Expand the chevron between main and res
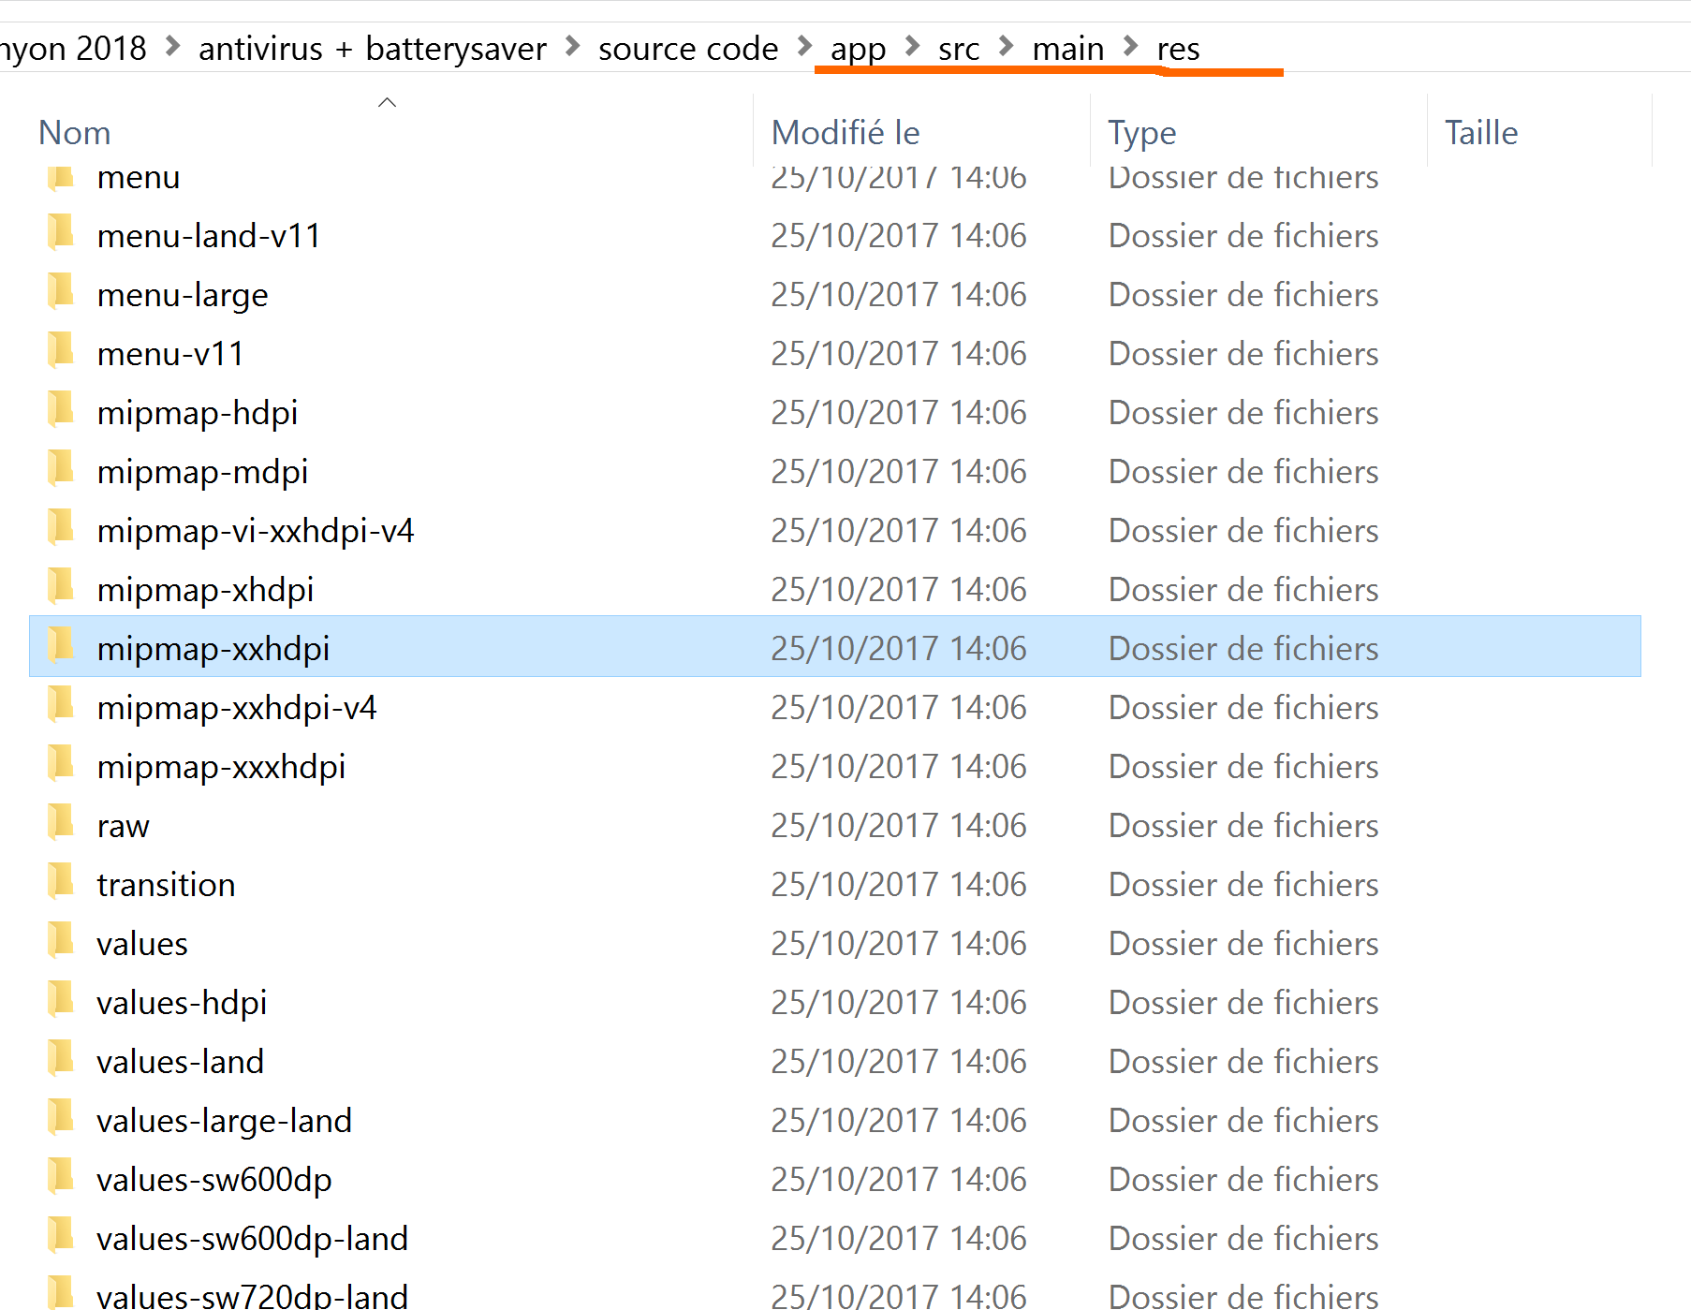 1131,47
